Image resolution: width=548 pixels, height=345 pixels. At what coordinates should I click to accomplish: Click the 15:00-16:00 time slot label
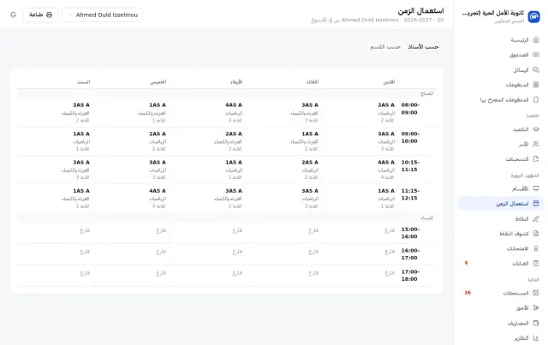coord(410,233)
